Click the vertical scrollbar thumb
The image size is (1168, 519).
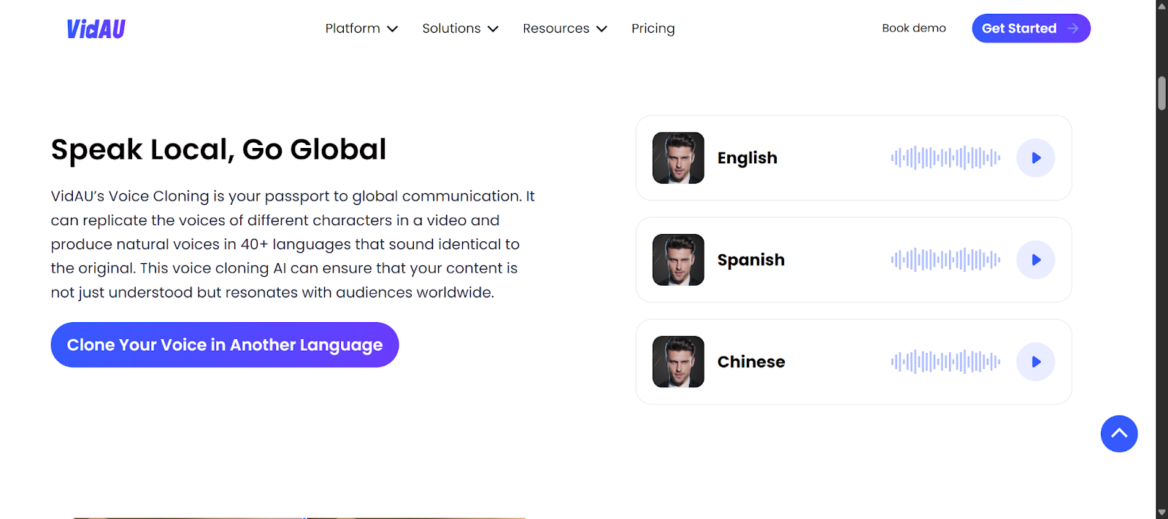[x=1162, y=93]
